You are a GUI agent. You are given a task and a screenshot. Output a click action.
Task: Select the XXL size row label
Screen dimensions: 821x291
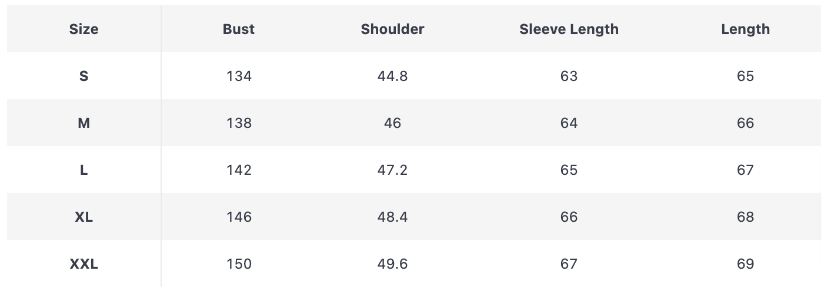(84, 264)
